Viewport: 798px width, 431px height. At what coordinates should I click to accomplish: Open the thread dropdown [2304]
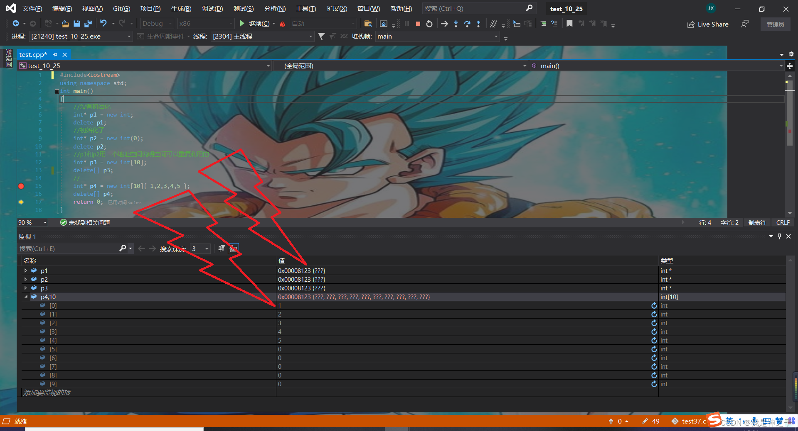[262, 37]
